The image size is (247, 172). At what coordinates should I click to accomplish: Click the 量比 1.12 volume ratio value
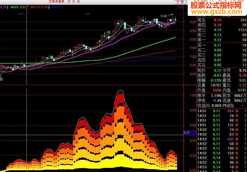pos(243,85)
